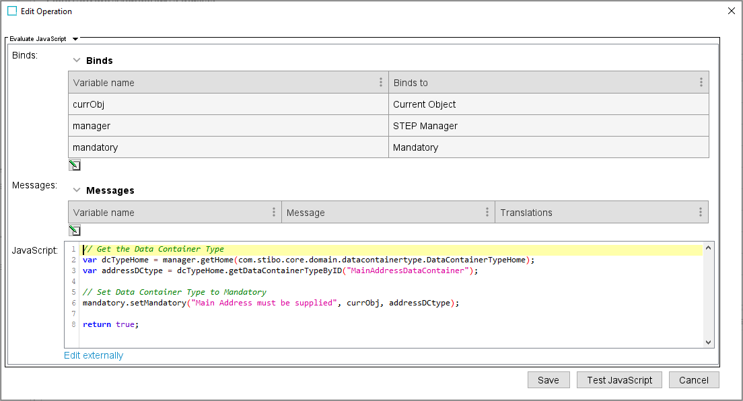Cancel the Edit Operation dialog

693,380
